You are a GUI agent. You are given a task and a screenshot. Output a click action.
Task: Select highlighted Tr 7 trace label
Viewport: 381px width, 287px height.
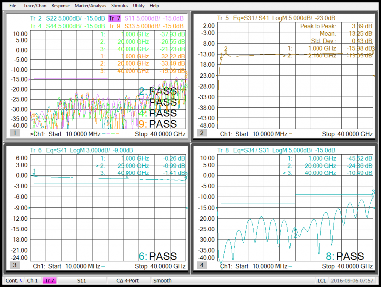click(114, 18)
